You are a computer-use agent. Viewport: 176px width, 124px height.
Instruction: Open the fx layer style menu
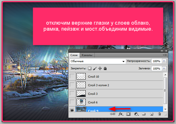(121, 114)
